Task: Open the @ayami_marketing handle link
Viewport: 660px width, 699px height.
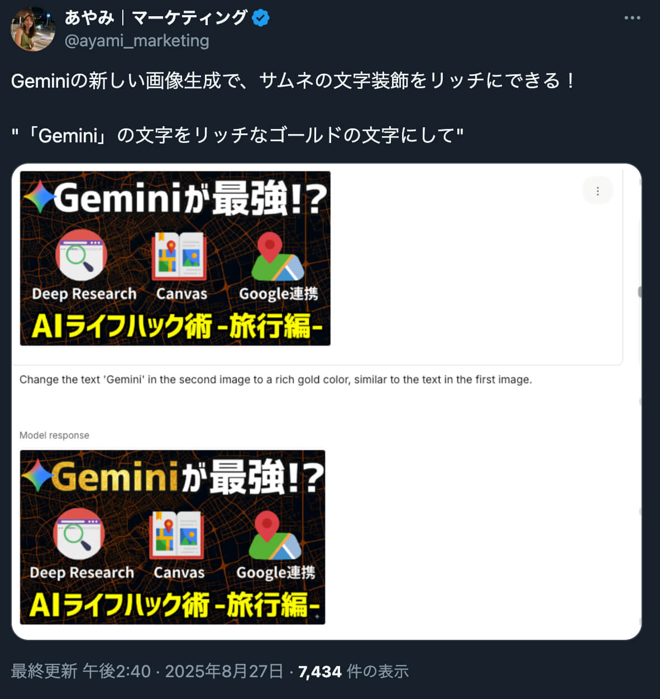Action: [x=137, y=41]
